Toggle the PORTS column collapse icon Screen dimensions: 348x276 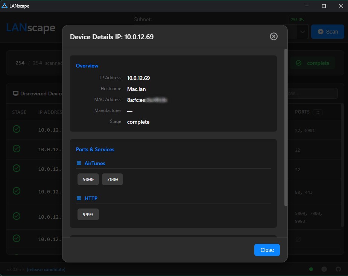point(318,112)
